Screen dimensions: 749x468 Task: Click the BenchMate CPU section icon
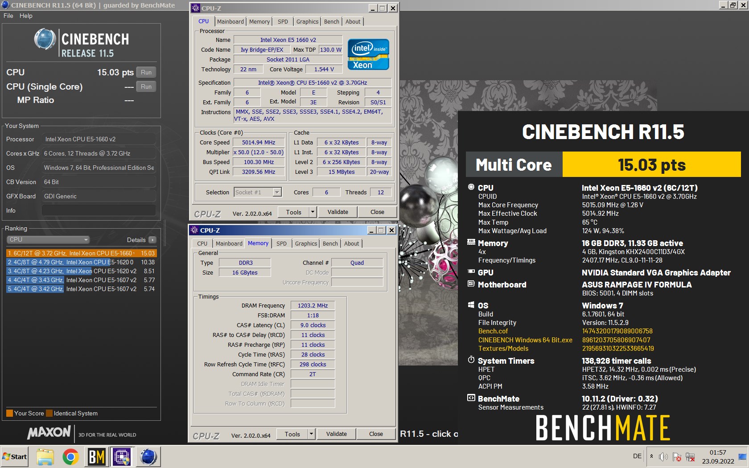coord(471,187)
